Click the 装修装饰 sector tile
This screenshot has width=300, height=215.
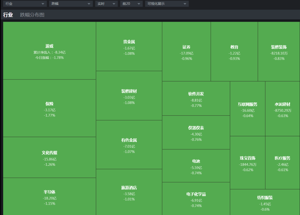pos(279,52)
